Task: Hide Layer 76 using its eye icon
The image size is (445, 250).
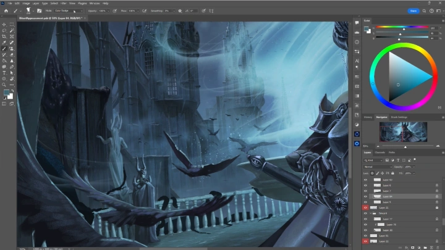Action: click(365, 225)
